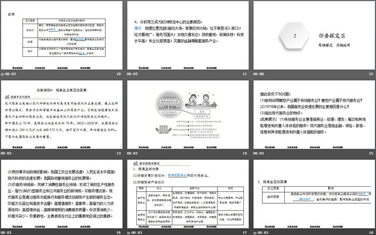The image size is (376, 235).
Task: Click the 00:03 timing under slide 17
Action: tap(136, 233)
